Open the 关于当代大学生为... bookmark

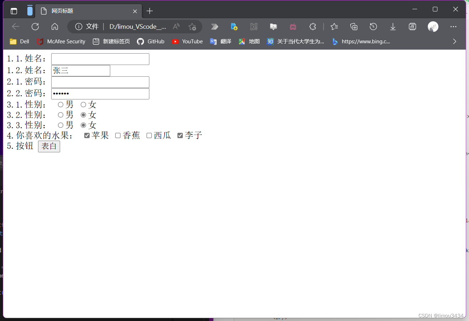(295, 42)
